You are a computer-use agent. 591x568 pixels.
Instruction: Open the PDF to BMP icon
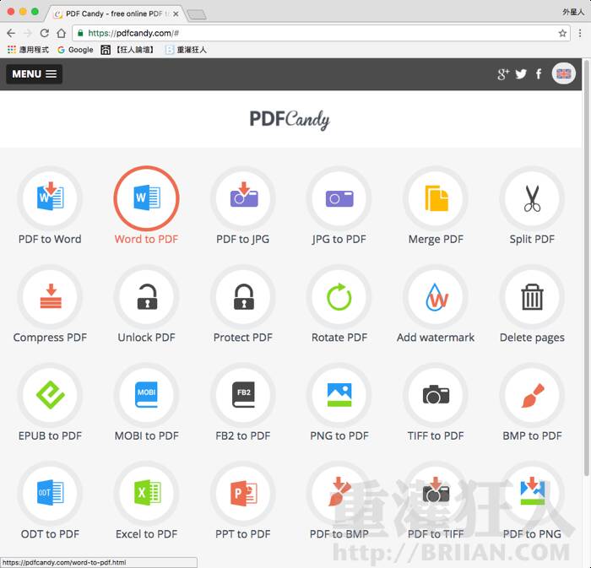pos(339,494)
